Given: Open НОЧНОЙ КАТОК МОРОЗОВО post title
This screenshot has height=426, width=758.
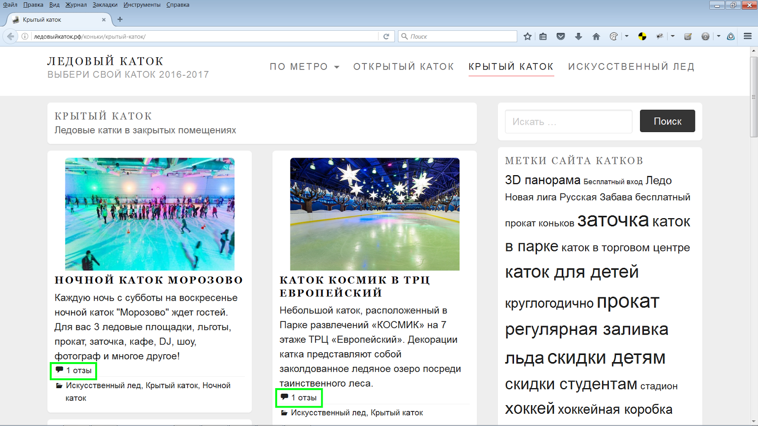Looking at the screenshot, I should click(149, 280).
